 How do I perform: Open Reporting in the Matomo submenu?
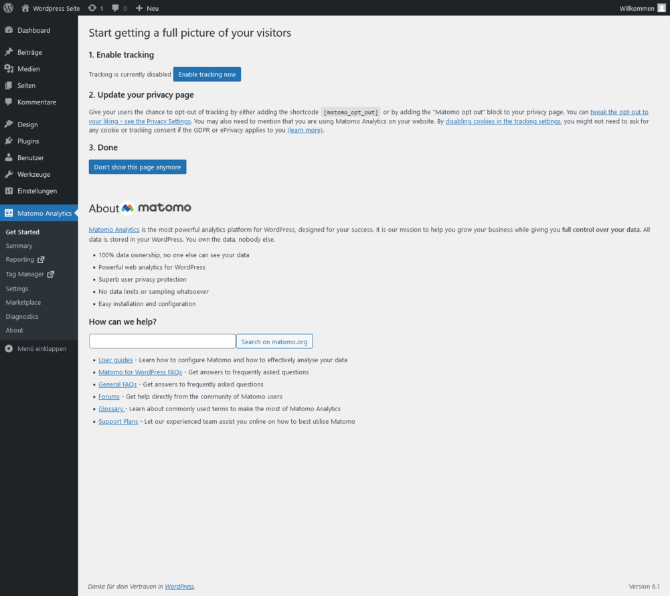(20, 260)
